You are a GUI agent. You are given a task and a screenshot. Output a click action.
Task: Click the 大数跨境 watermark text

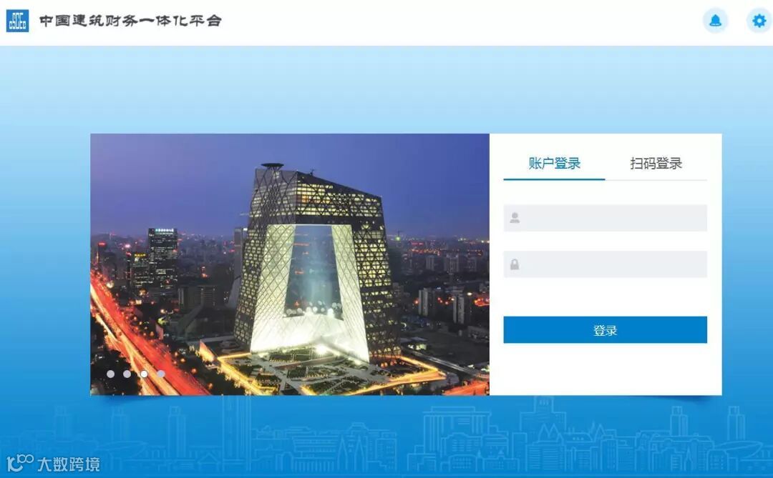click(x=69, y=464)
